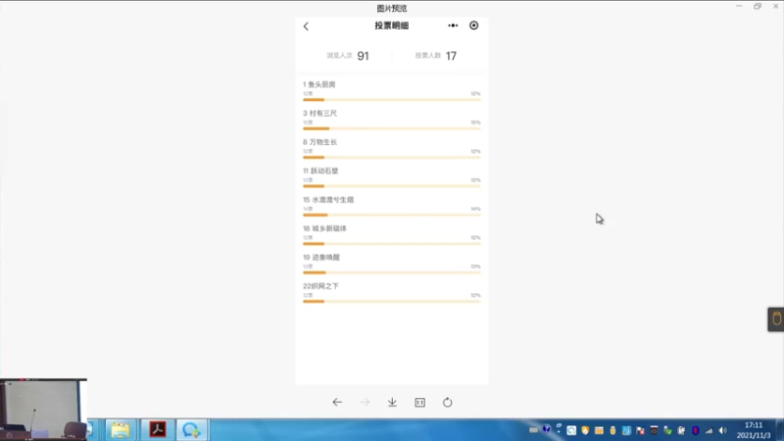Click the orange shield security tray icon
This screenshot has width=784, height=441.
(585, 430)
